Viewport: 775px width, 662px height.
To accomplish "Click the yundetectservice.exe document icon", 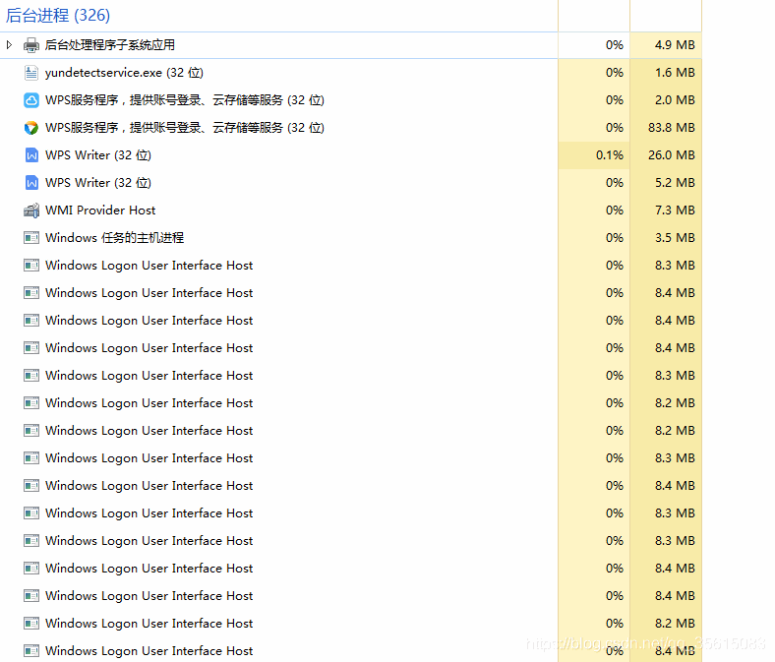I will 31,73.
